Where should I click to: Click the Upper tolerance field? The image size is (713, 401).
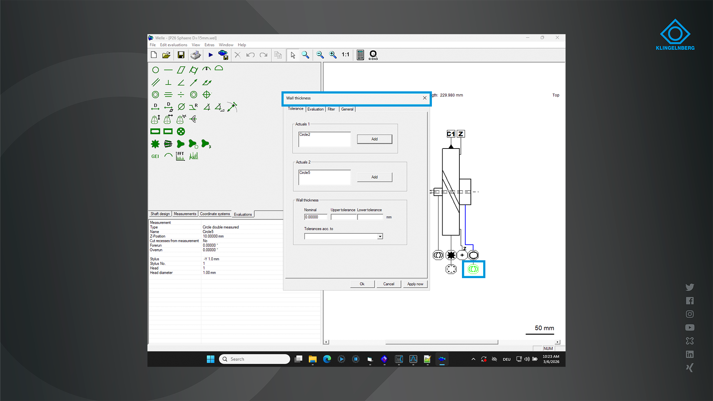click(x=344, y=217)
